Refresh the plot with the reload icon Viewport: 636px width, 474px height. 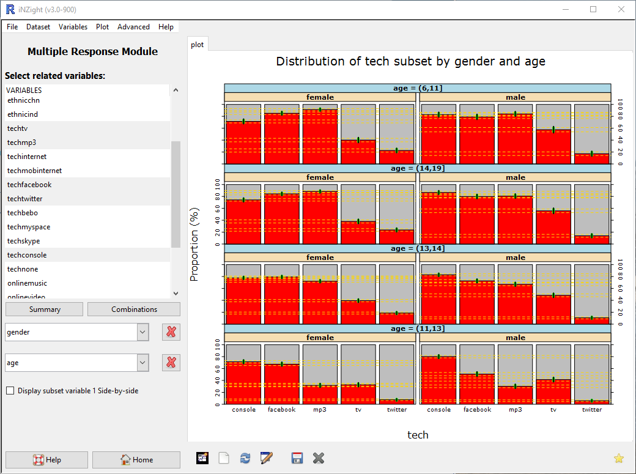245,458
